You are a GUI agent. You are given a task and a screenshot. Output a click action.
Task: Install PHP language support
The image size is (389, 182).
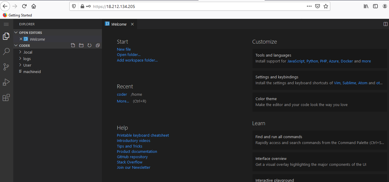323,61
